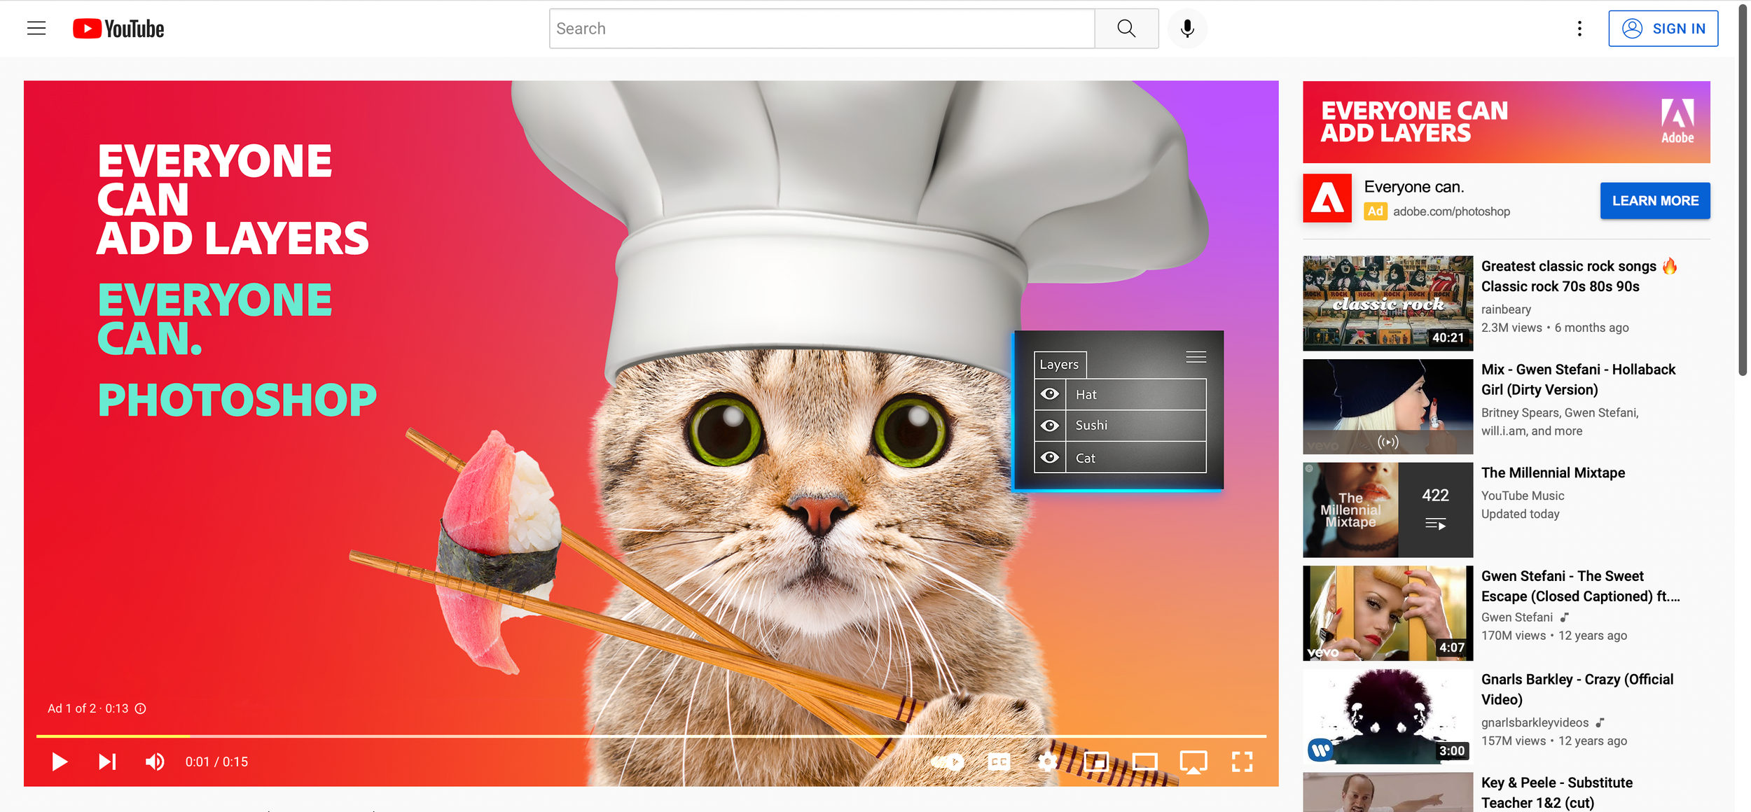Click the next video button
The width and height of the screenshot is (1751, 812).
[107, 762]
